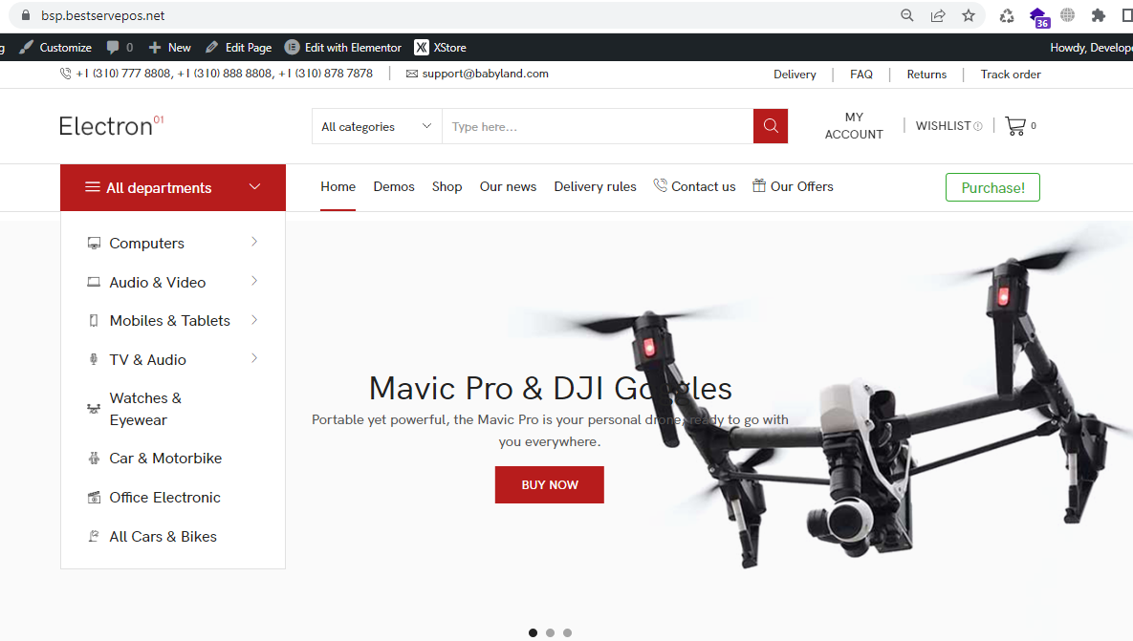
Task: Click the Computers monitor icon
Action: click(x=94, y=244)
